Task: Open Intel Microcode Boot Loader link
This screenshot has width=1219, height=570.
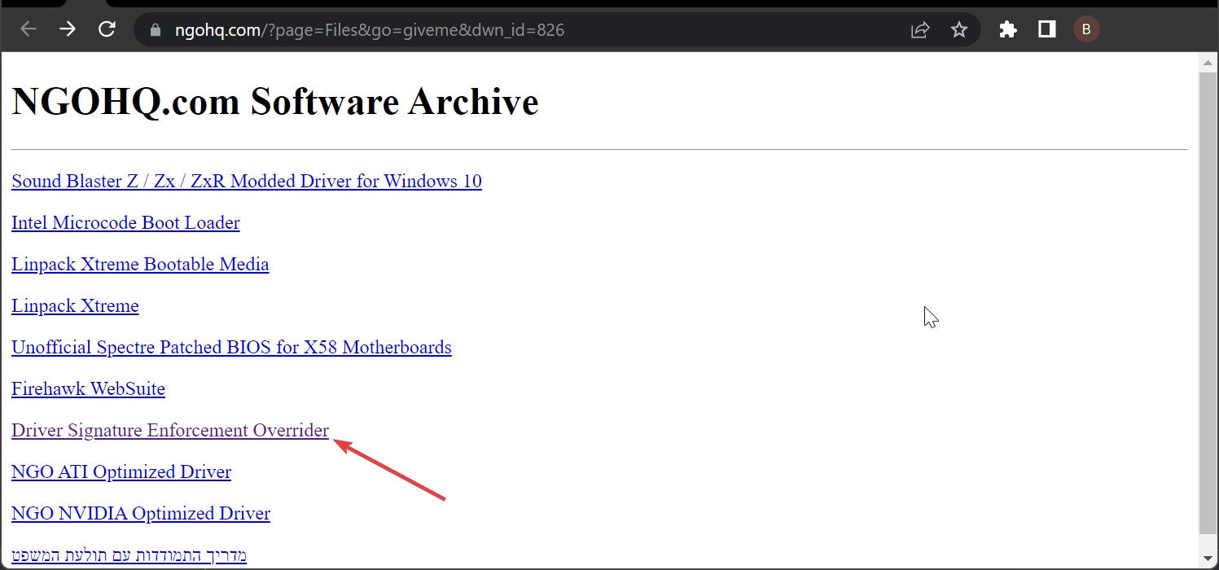Action: [x=125, y=222]
